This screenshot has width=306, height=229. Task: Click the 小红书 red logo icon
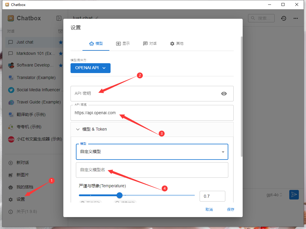pyautogui.click(x=11, y=139)
